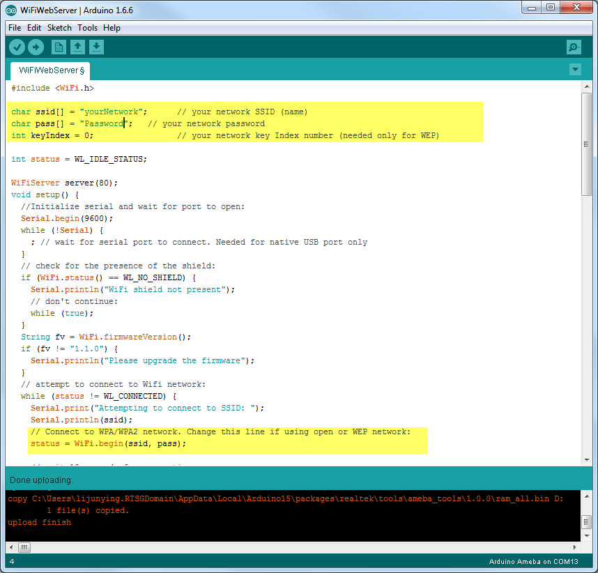
Task: Click the "1 file(s) copied." console line
Action: tap(88, 510)
